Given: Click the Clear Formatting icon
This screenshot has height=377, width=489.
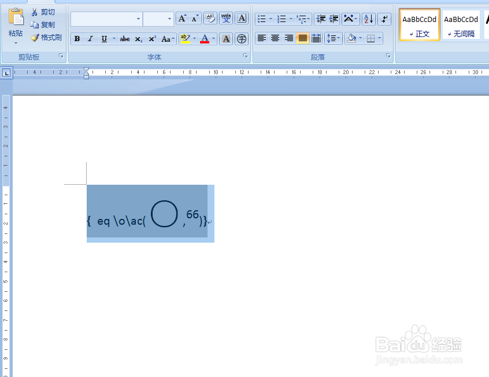Looking at the screenshot, I should [210, 19].
